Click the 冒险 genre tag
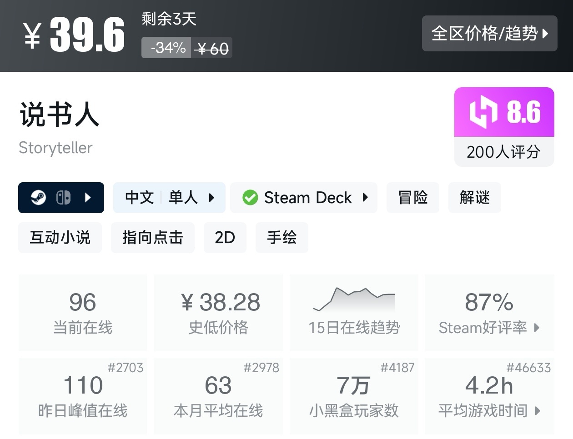The height and width of the screenshot is (439, 573). (x=412, y=197)
